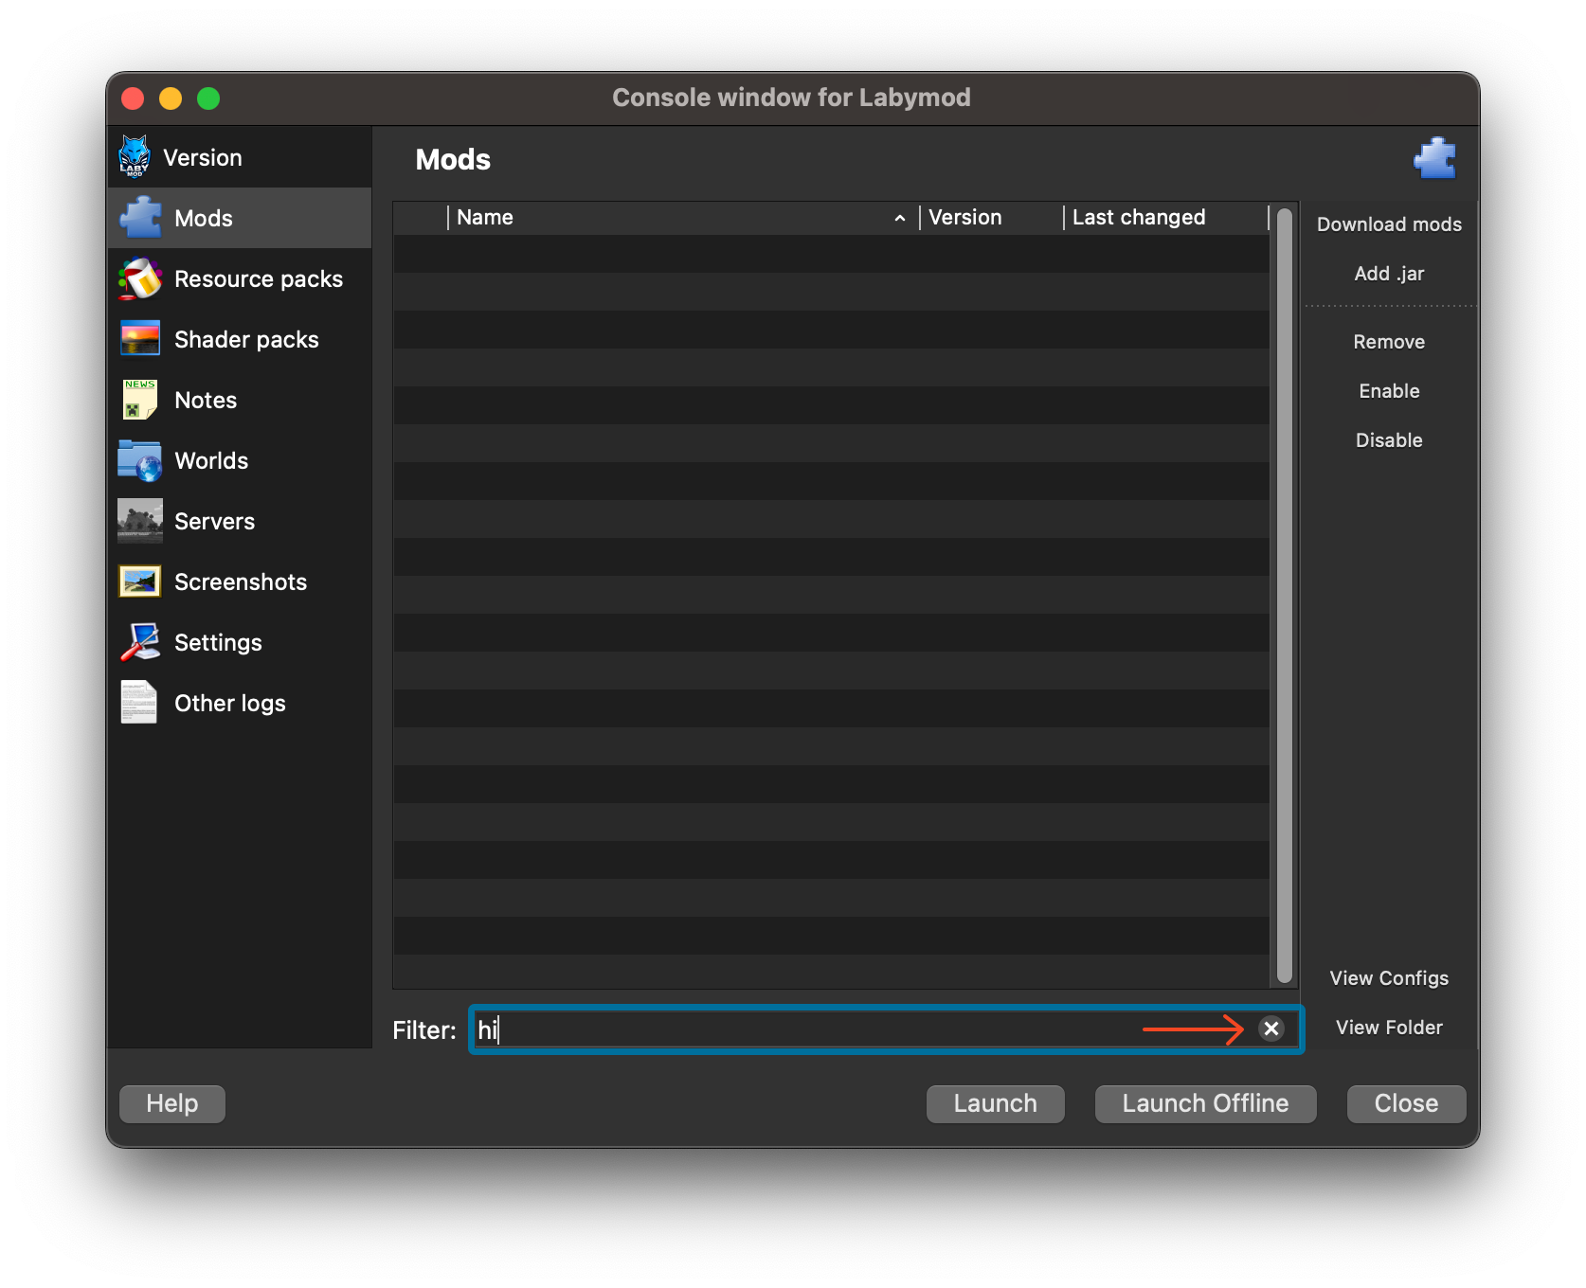Open Resource packs via paint bucket icon
Viewport: 1586px width, 1288px height.
[x=139, y=278]
